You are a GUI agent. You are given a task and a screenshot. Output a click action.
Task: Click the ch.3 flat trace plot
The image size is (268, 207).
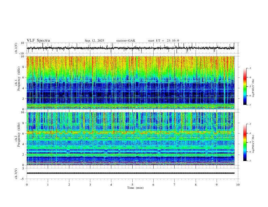[x=132, y=174]
